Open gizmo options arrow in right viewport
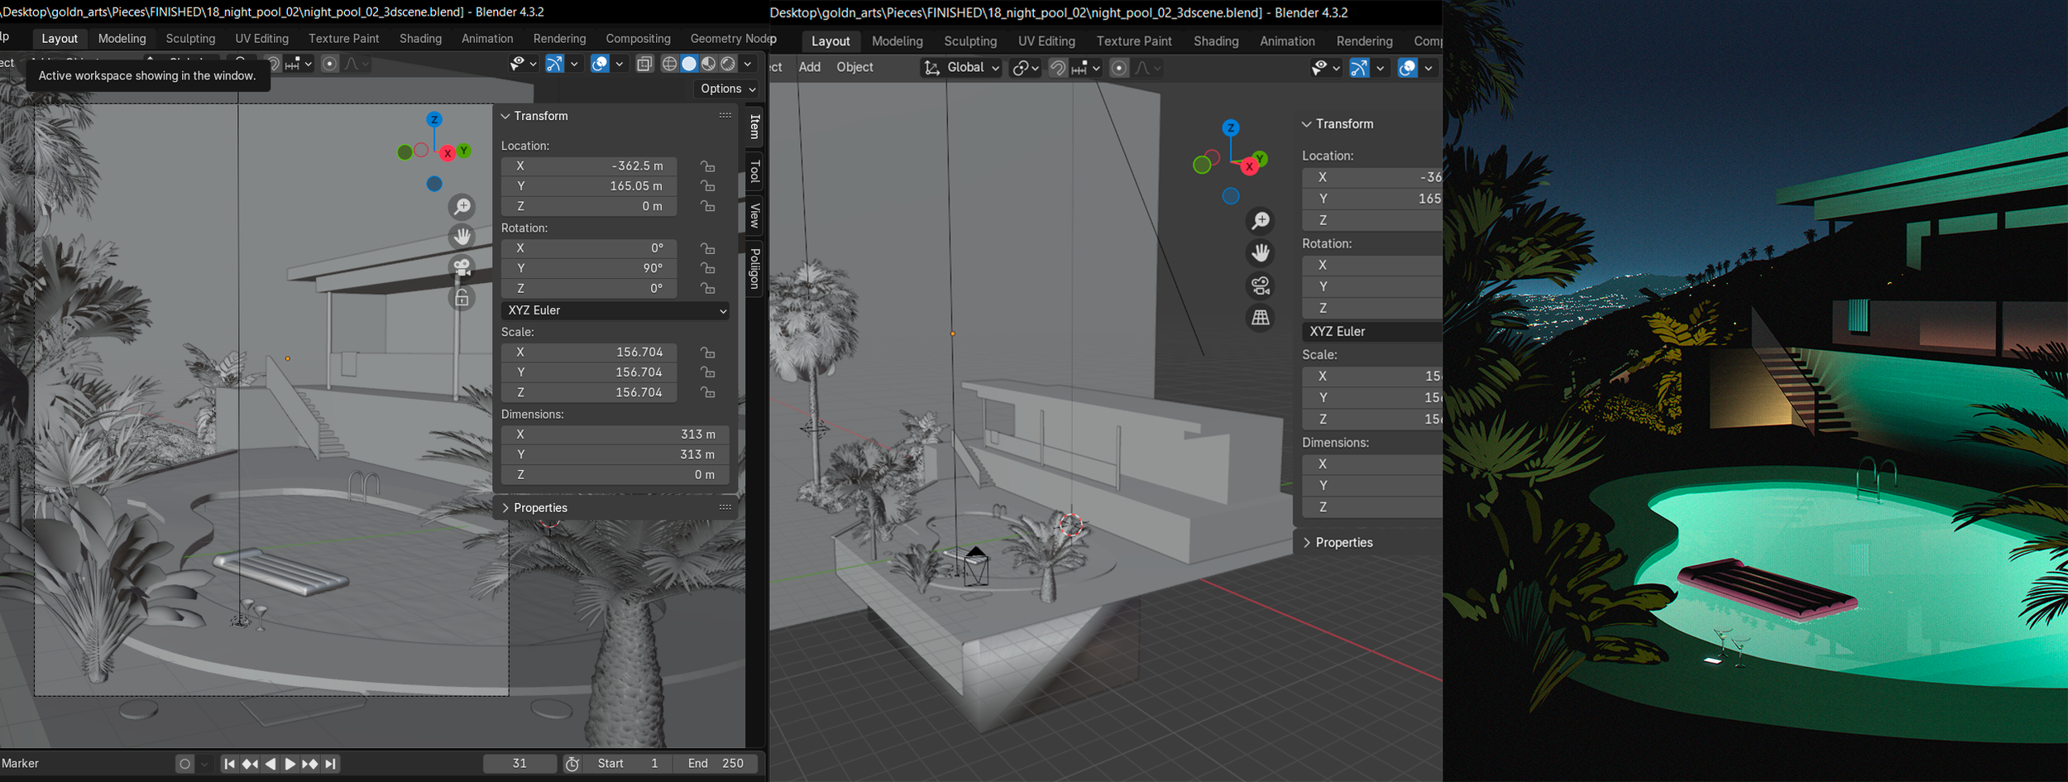The height and width of the screenshot is (782, 2068). point(1381,68)
